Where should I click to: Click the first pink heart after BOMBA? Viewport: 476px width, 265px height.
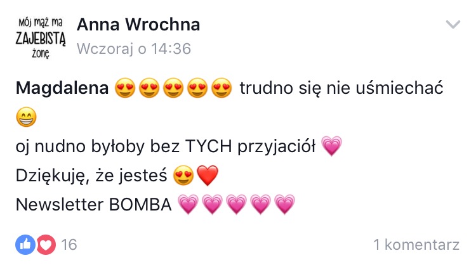tap(188, 204)
